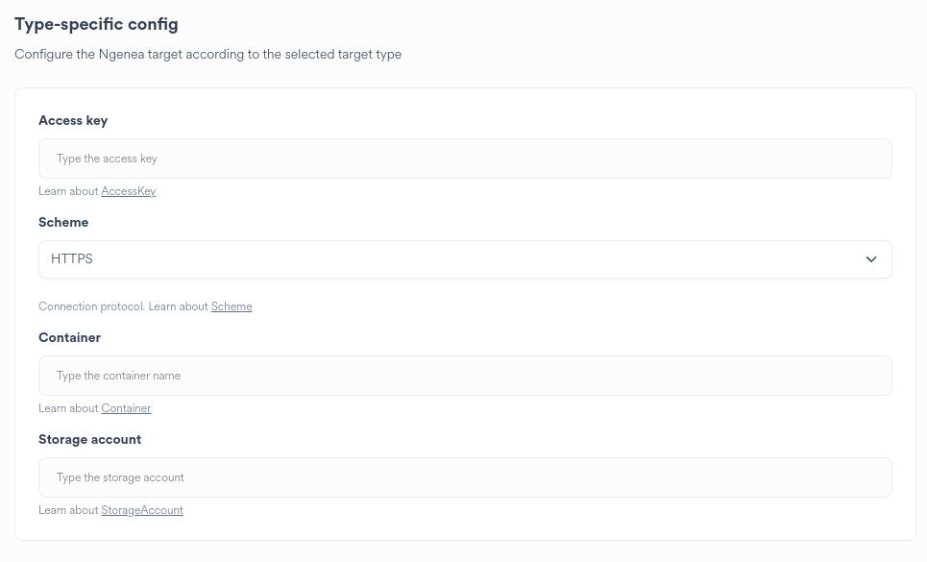
Task: Select the HTTPS value in the Scheme selector
Action: pyautogui.click(x=72, y=259)
